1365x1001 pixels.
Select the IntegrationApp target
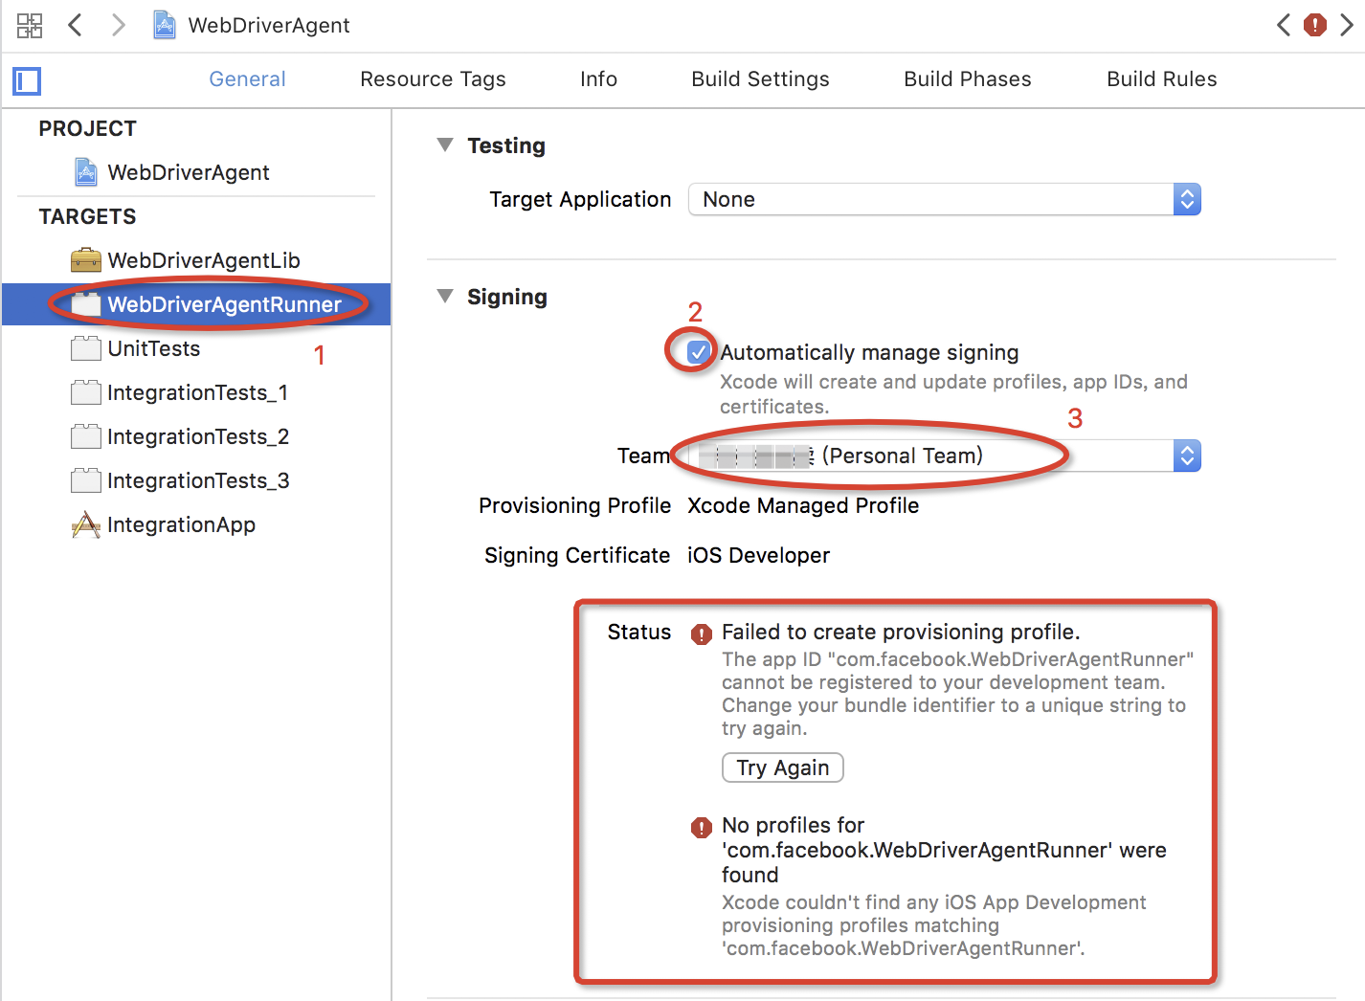(x=196, y=524)
